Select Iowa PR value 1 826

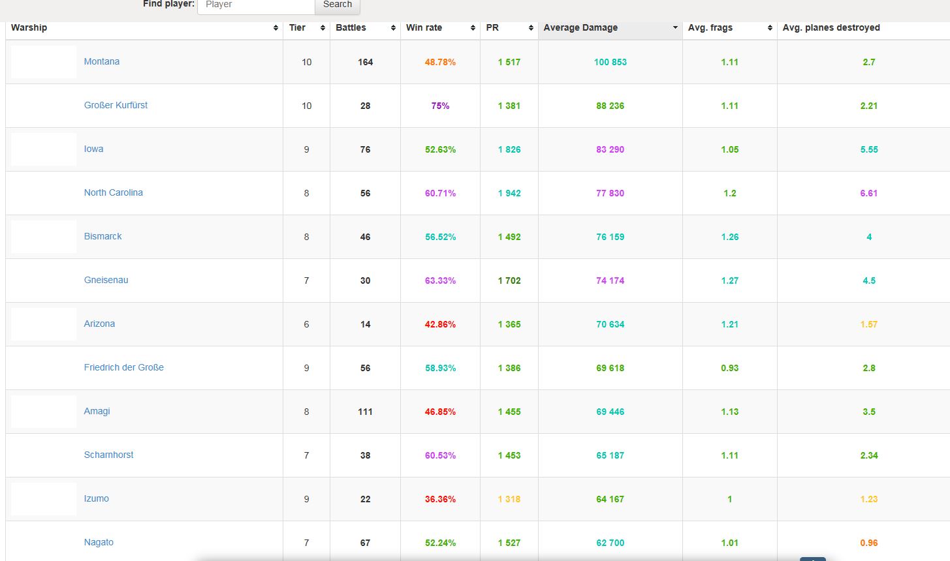pyautogui.click(x=509, y=149)
